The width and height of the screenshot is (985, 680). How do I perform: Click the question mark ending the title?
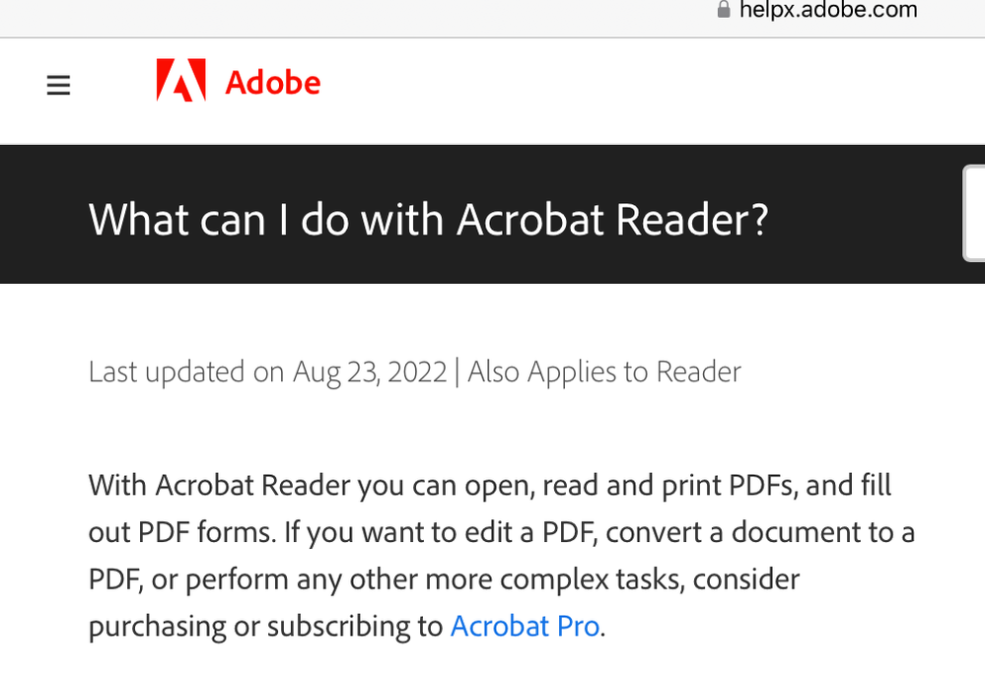(759, 220)
